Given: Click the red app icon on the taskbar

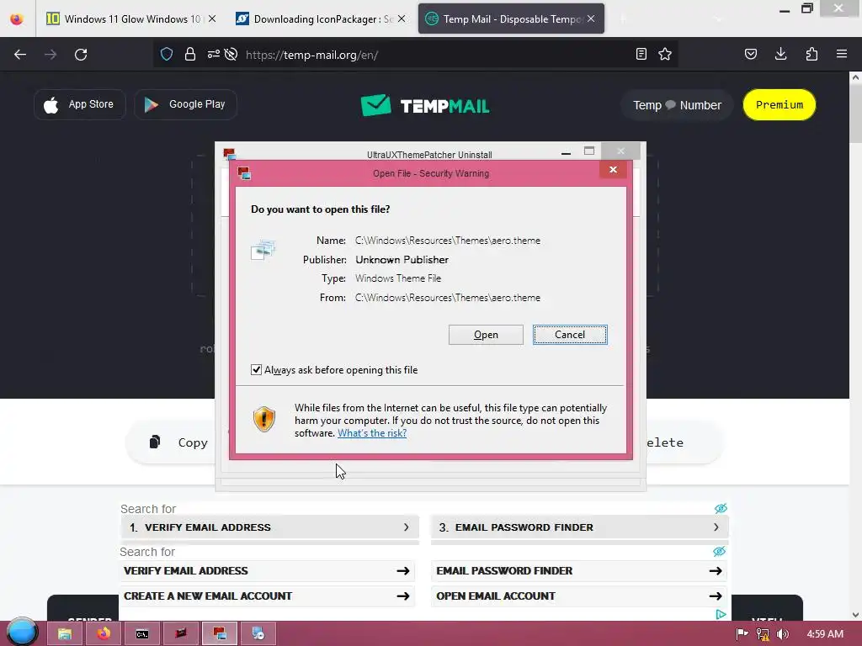Looking at the screenshot, I should point(180,634).
